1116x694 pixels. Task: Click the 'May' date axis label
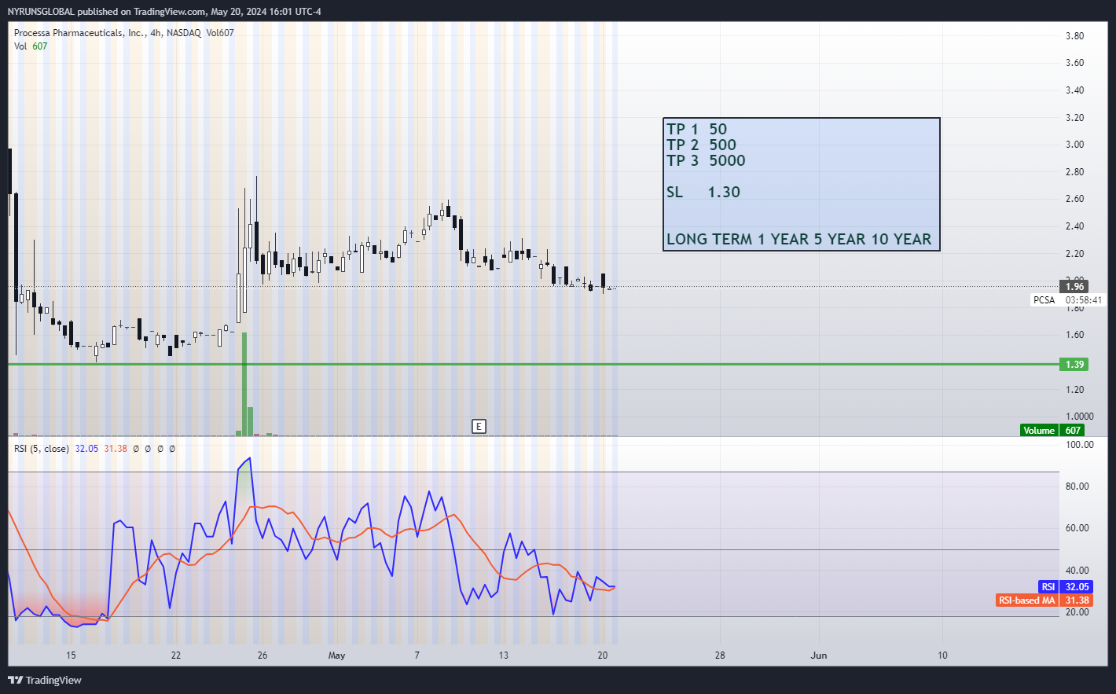click(336, 655)
